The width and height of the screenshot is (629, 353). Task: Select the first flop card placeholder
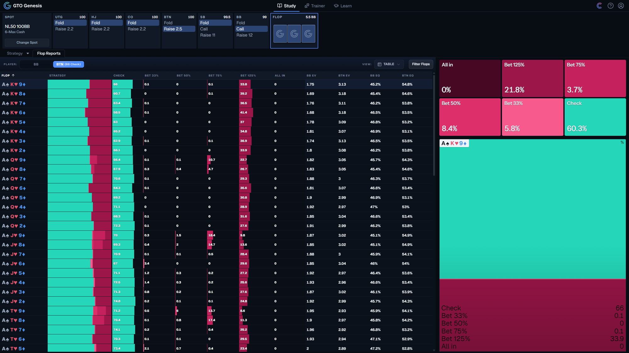(x=280, y=34)
